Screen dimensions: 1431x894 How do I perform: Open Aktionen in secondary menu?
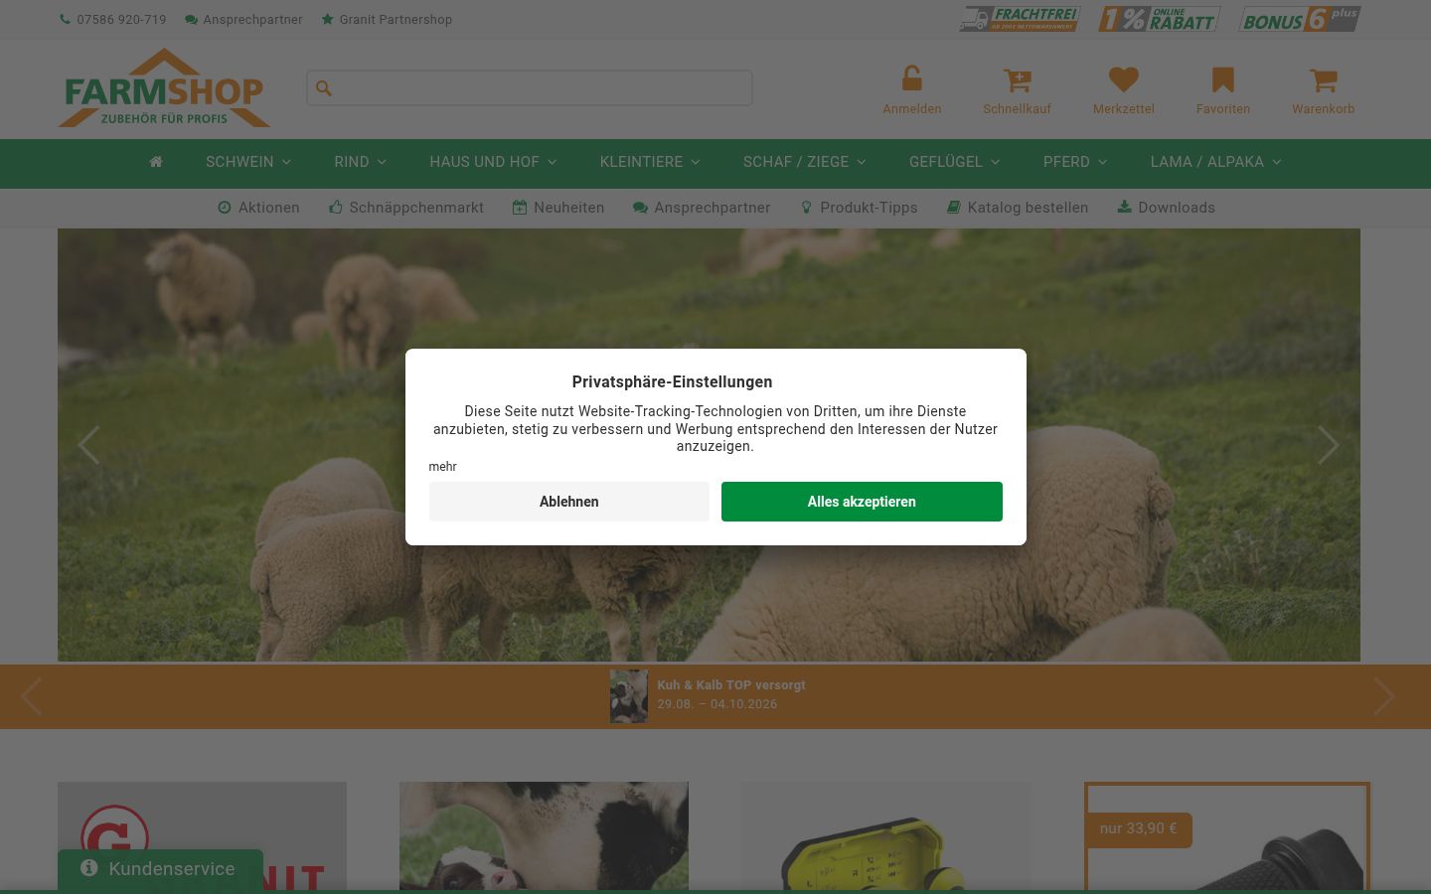tap(258, 208)
